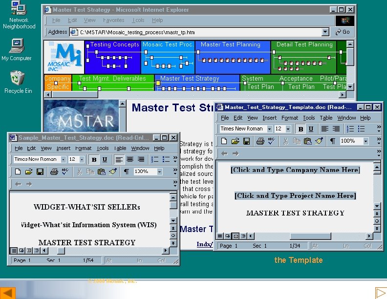Click the Open folder icon in Template window
The height and width of the screenshot is (299, 387).
235,141
